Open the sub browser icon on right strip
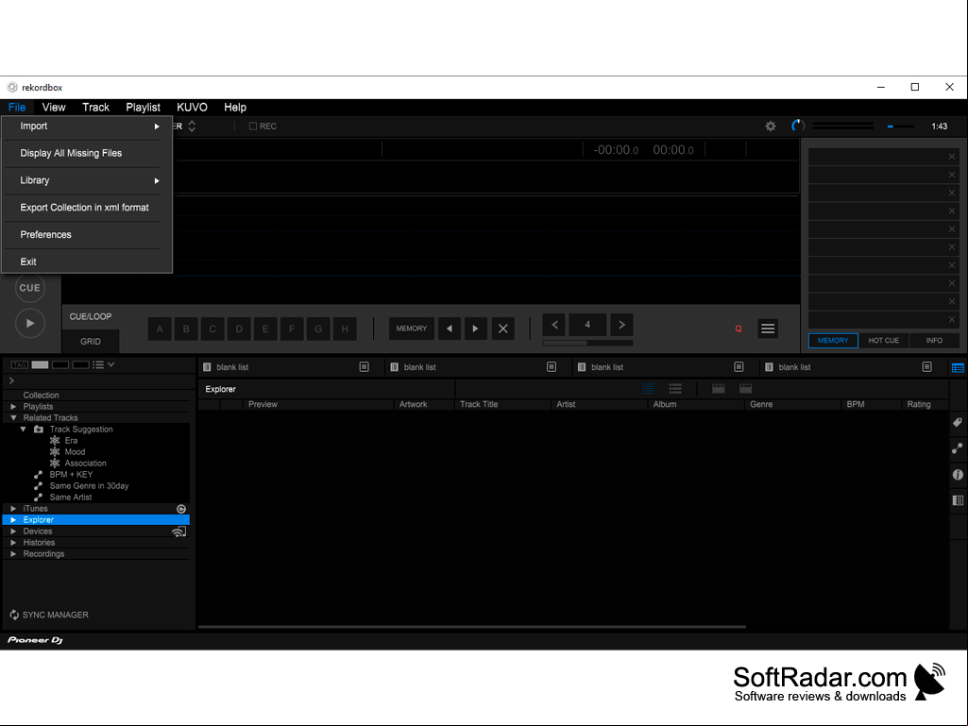 (x=959, y=500)
